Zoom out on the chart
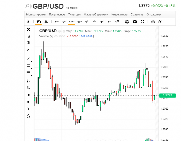This screenshot has width=181, height=141. (28, 88)
